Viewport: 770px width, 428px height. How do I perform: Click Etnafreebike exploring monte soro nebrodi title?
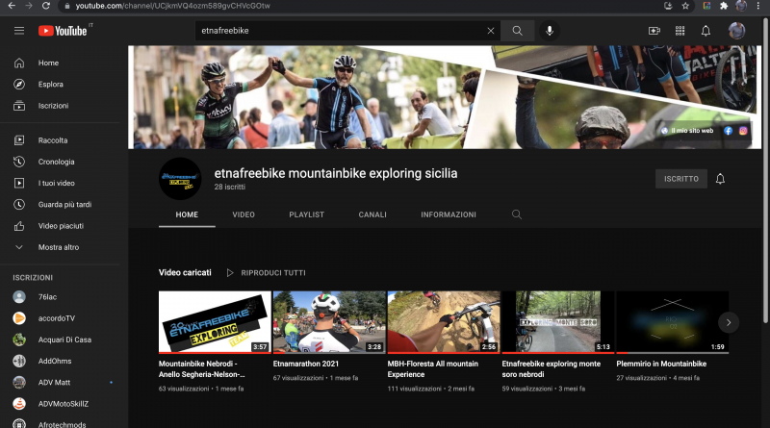click(x=551, y=369)
